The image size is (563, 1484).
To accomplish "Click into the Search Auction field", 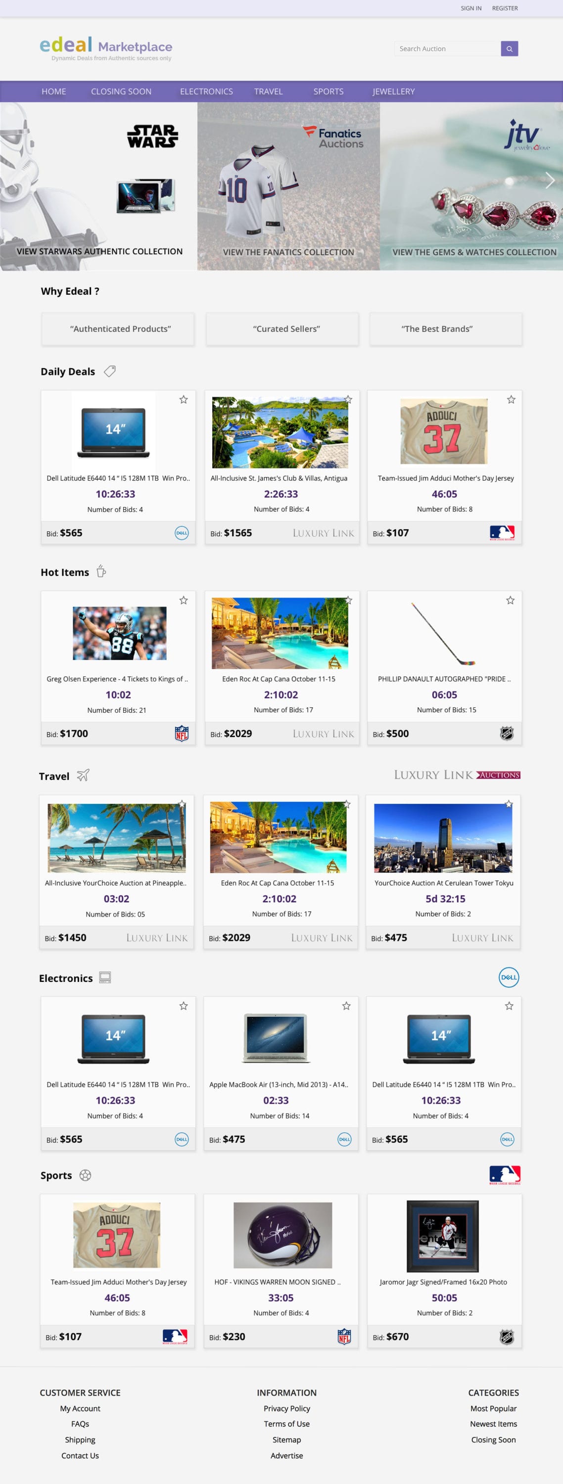I will click(447, 48).
